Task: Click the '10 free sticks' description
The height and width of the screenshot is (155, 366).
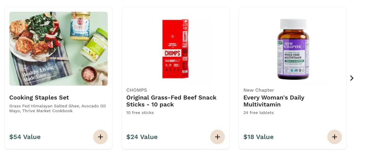Action: tap(140, 113)
